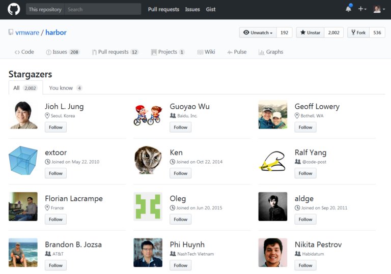Open Oleg's green identicon avatar
391x274 pixels.
coord(148,206)
